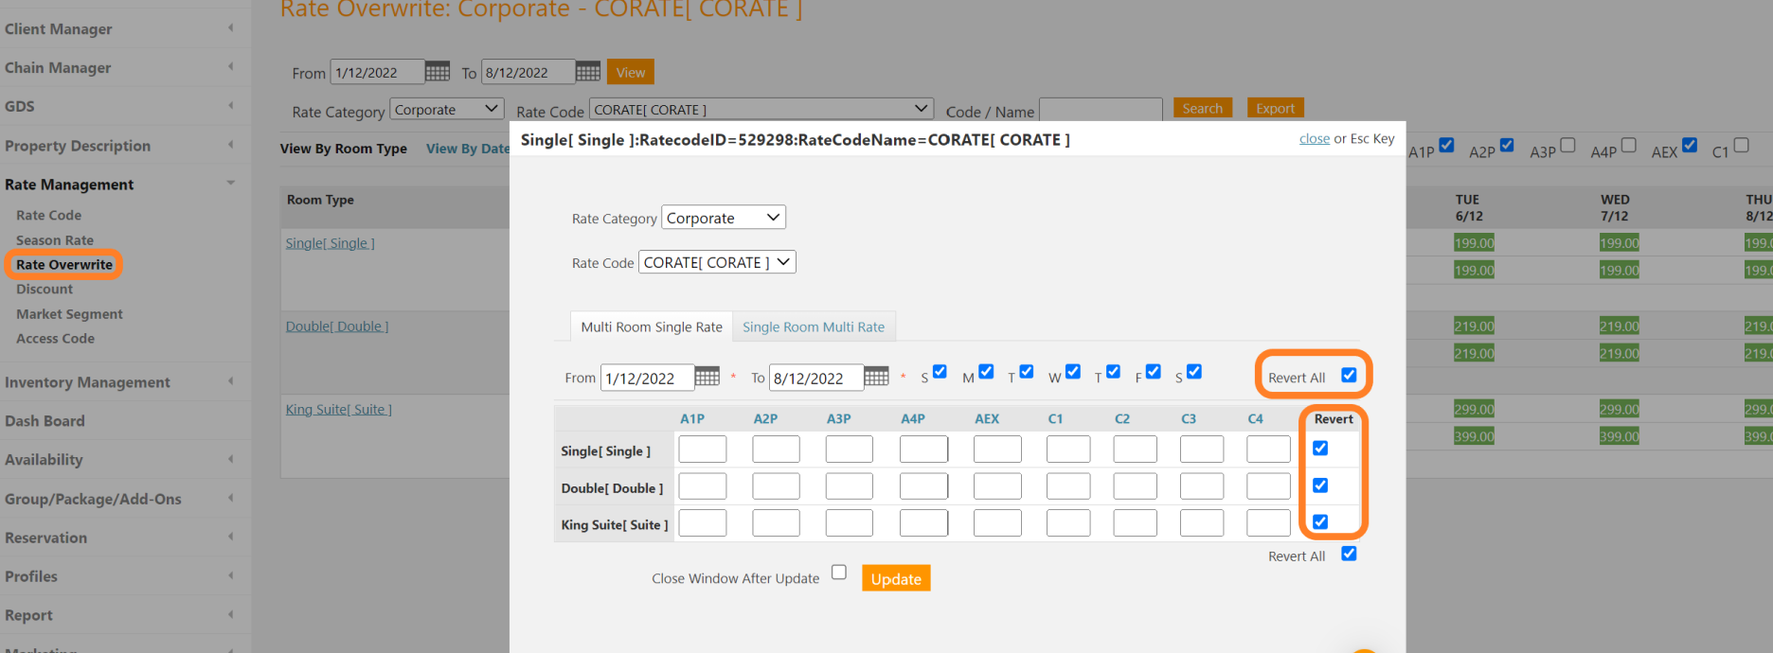Click the Search button

coord(1203,108)
